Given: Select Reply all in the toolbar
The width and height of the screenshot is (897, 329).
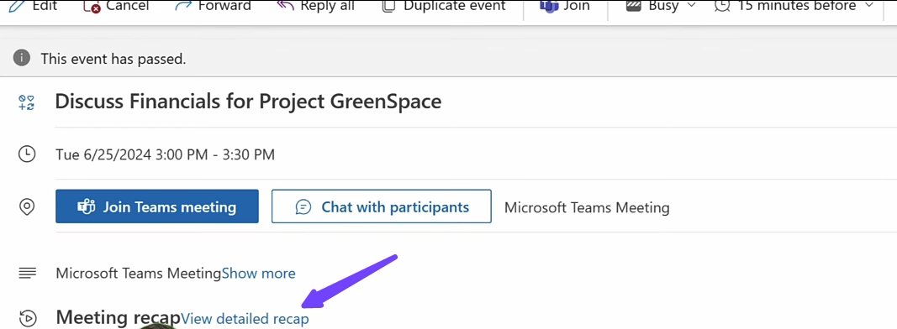Looking at the screenshot, I should [x=315, y=6].
